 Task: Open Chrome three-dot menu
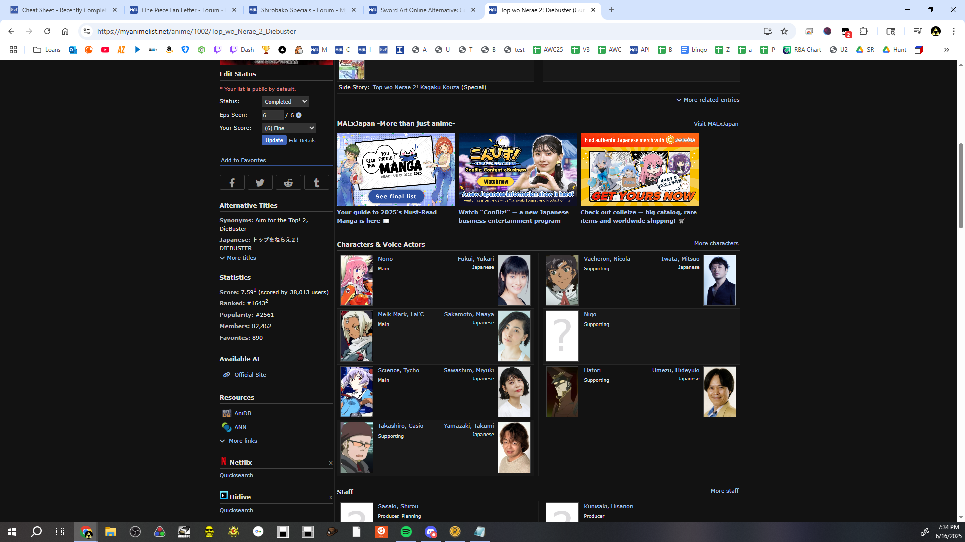pos(954,31)
